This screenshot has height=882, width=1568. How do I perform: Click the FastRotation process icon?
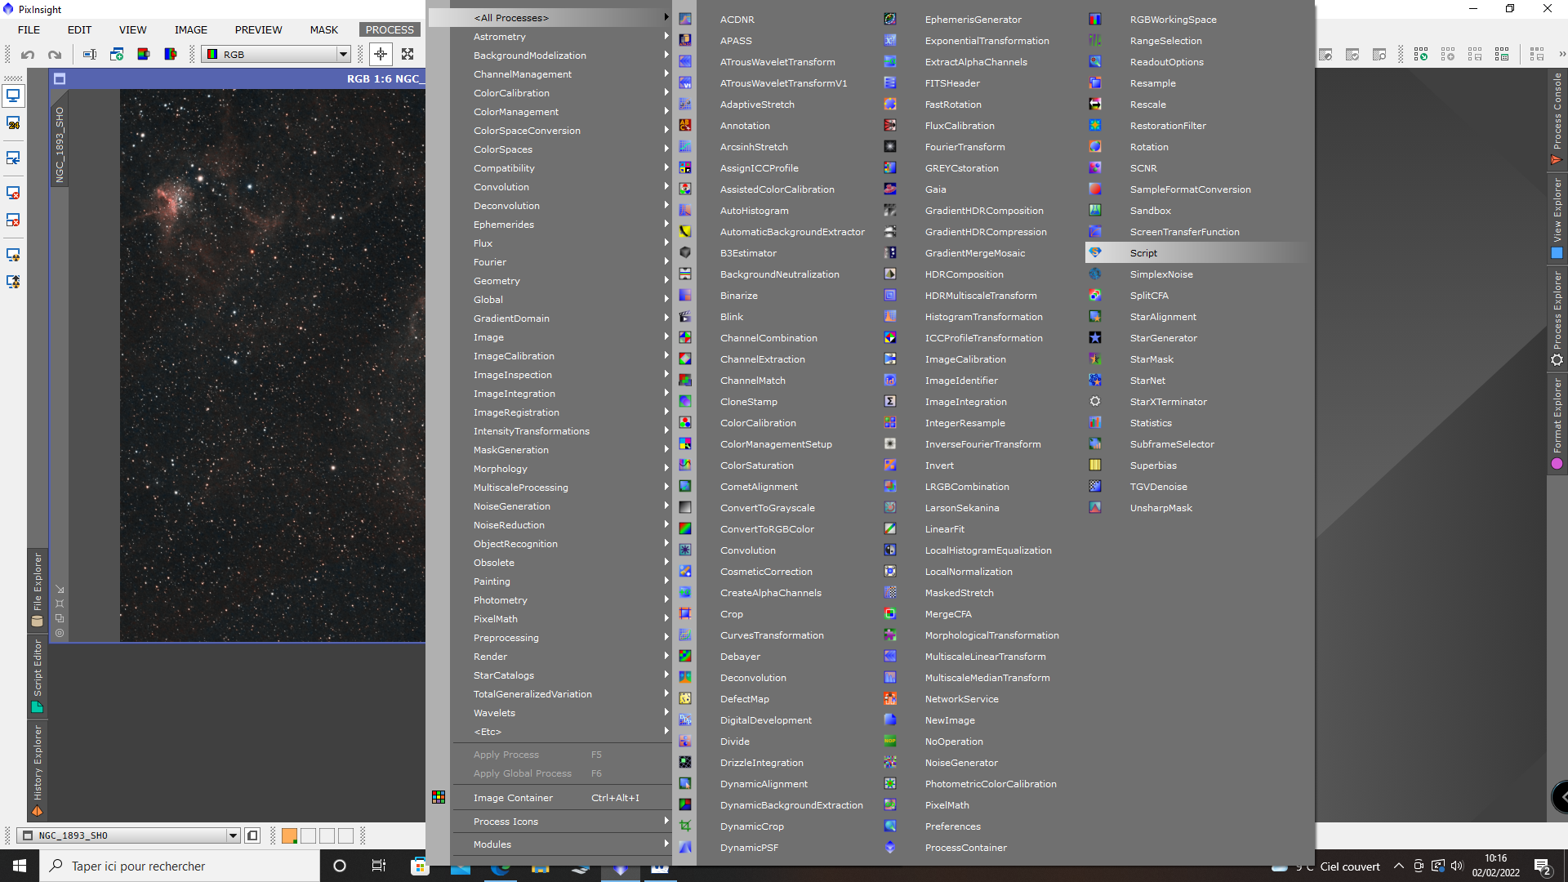point(890,105)
